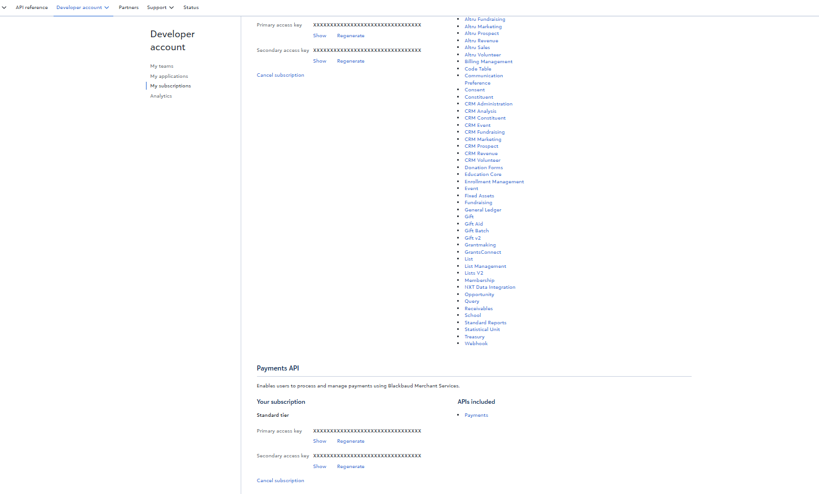This screenshot has height=494, width=819.
Task: Open the Membership API
Action: [480, 280]
